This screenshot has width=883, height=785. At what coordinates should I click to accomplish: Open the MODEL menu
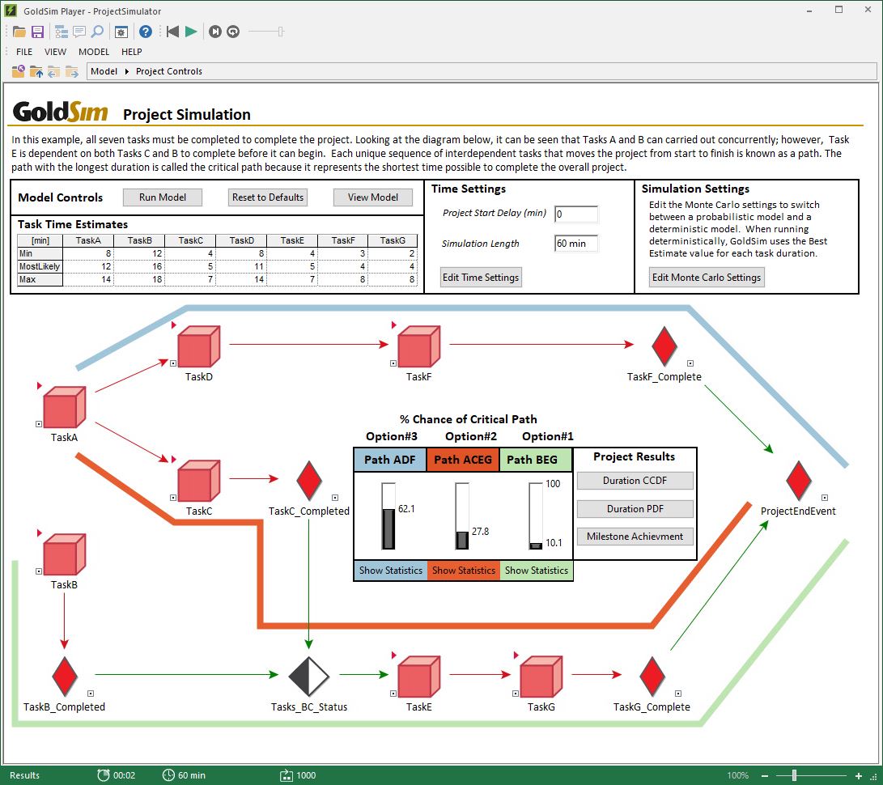pos(93,51)
